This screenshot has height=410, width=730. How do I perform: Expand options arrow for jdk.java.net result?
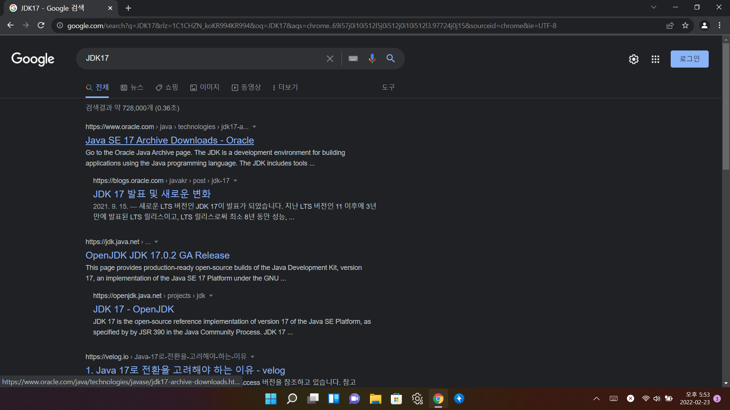pyautogui.click(x=156, y=242)
